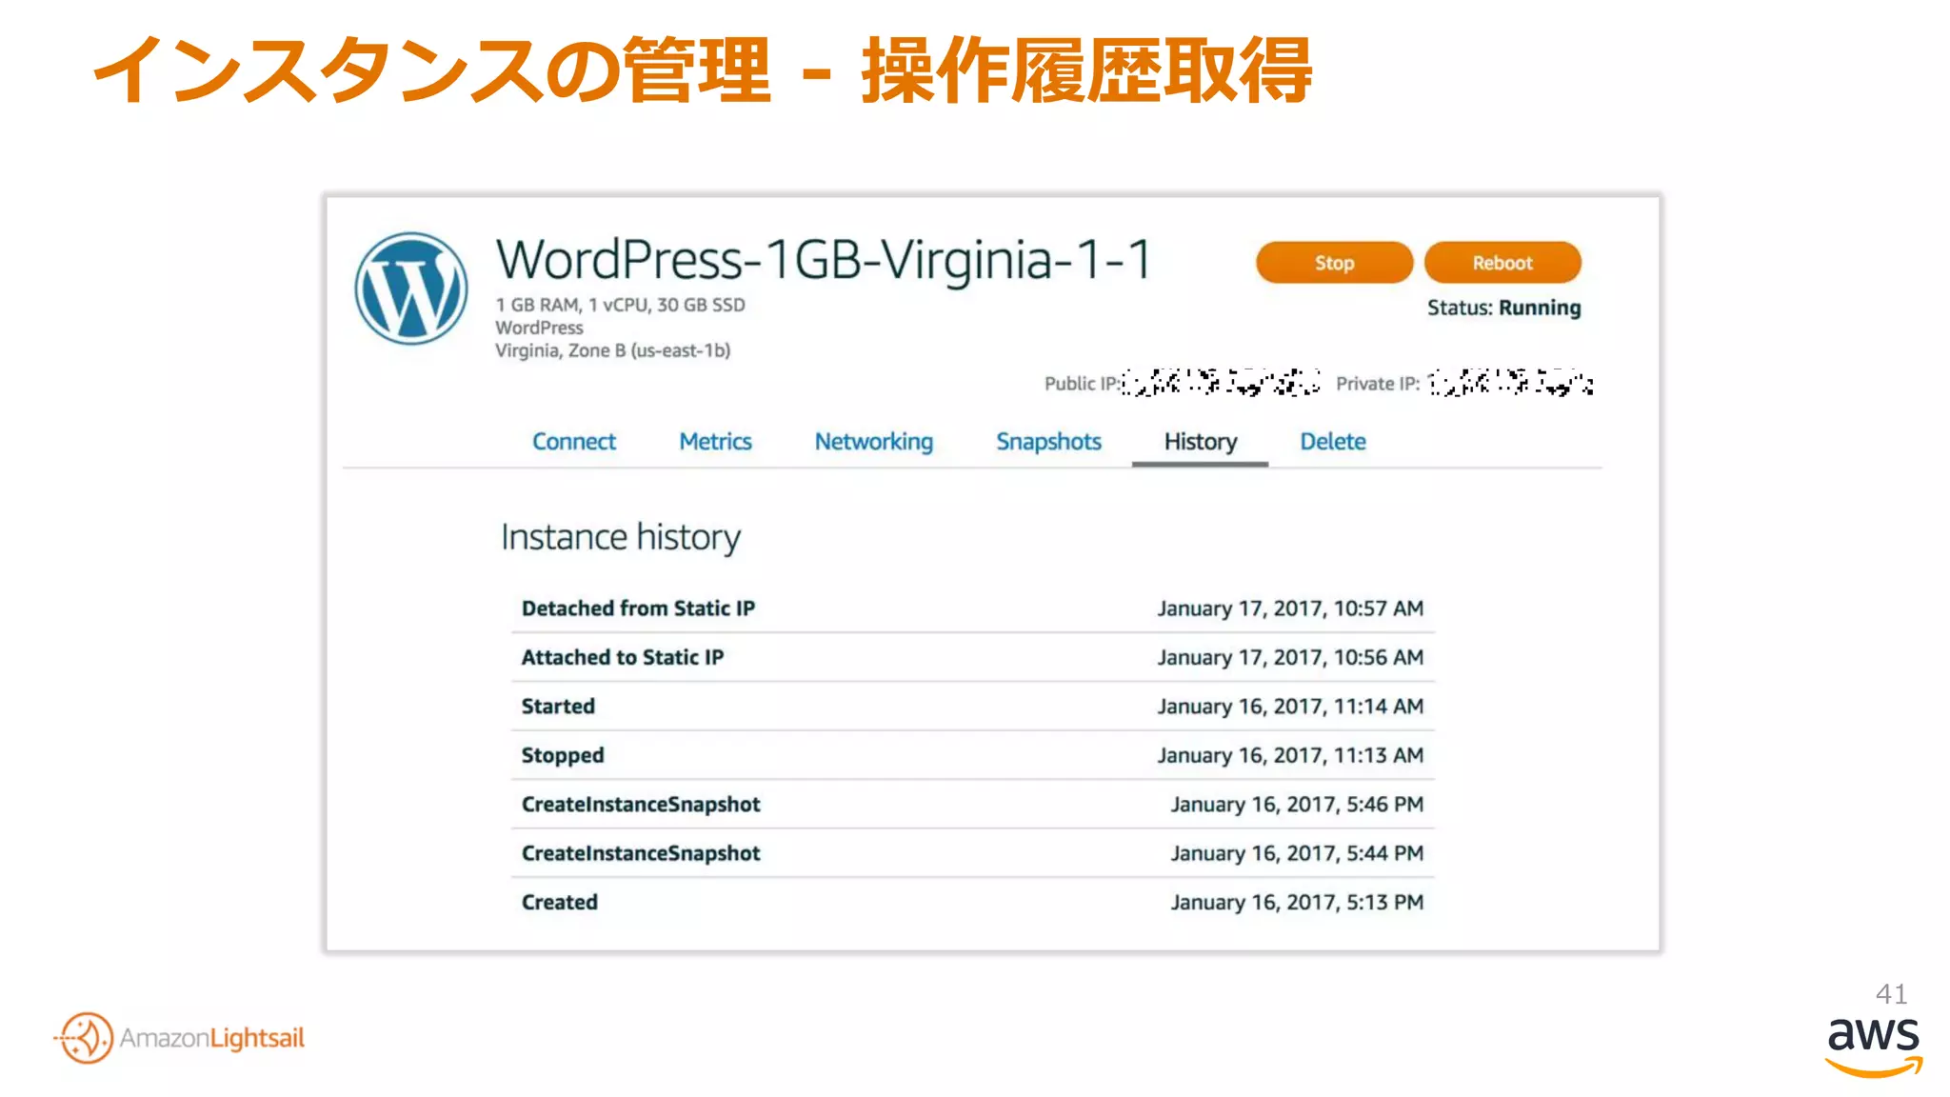
Task: Select the Attached to Static IP entry
Action: pyautogui.click(x=622, y=657)
